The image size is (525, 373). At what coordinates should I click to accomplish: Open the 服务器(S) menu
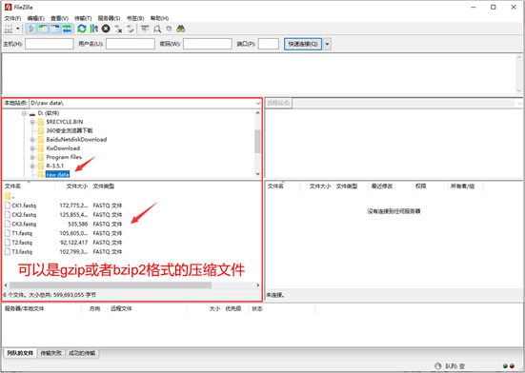109,18
